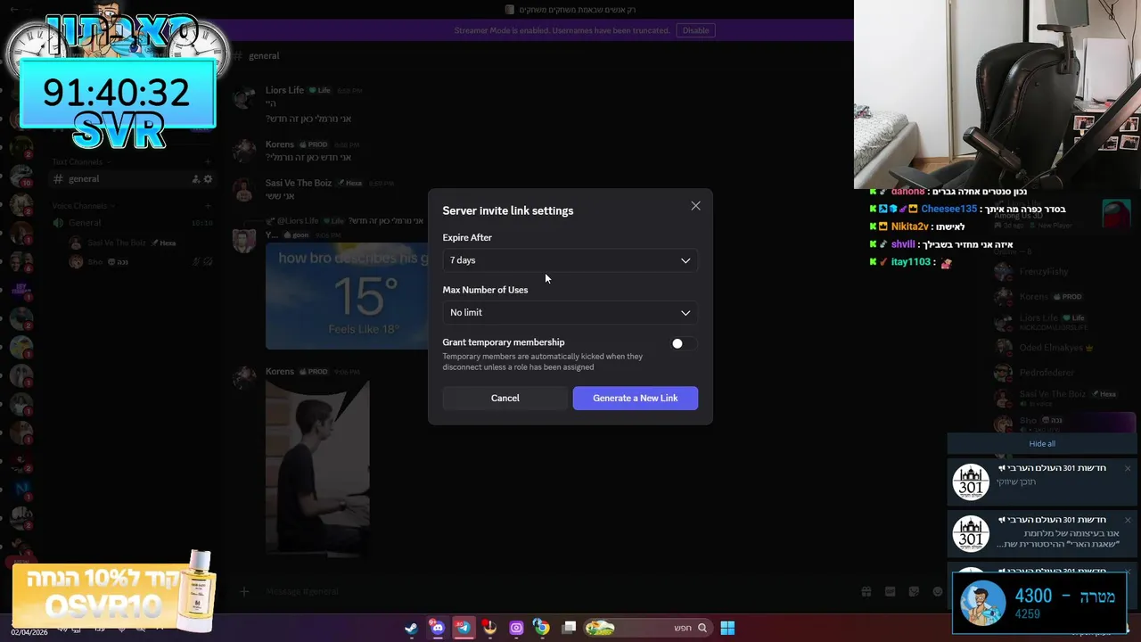This screenshot has height=642, width=1141.
Task: Open the GIF picker in message bar
Action: pos(890,591)
